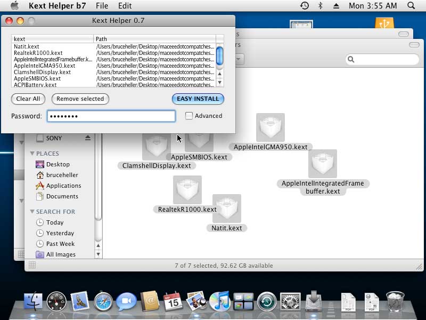This screenshot has width=426, height=320.
Task: Click Time Machine menu bar icon
Action: pos(305,6)
